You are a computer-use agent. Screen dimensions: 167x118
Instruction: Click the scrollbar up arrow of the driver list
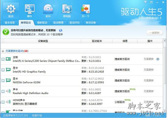point(165,41)
